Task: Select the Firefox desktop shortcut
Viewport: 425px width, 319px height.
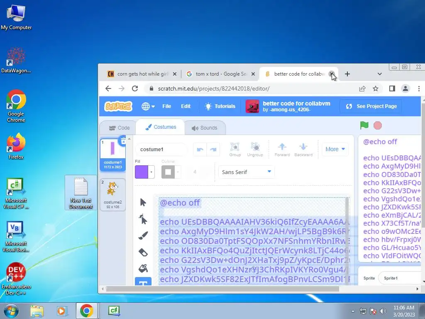Action: click(16, 147)
